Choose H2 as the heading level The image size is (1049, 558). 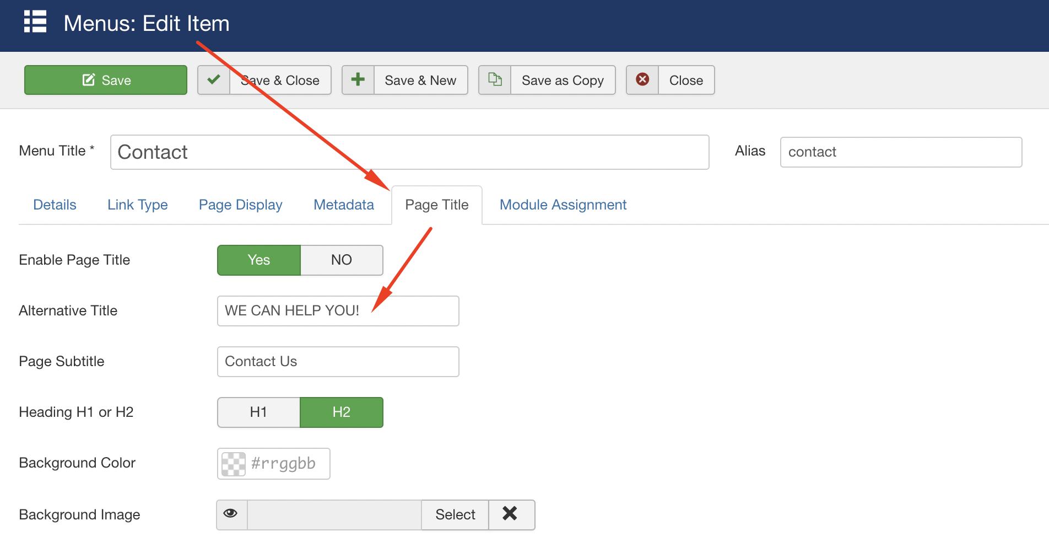click(x=342, y=412)
